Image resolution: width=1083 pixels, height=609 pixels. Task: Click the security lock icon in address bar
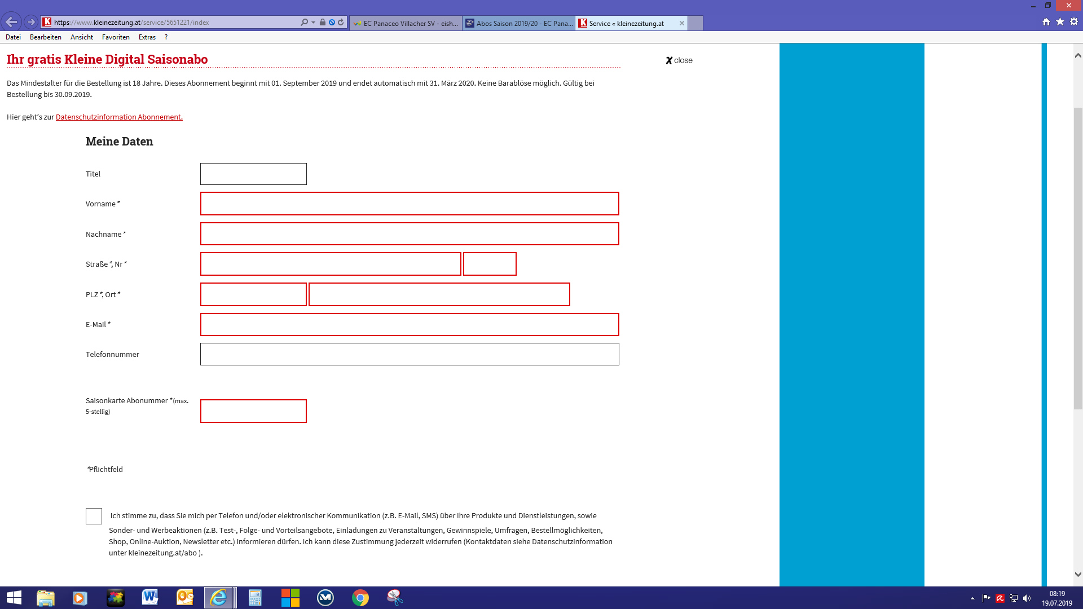pyautogui.click(x=323, y=23)
